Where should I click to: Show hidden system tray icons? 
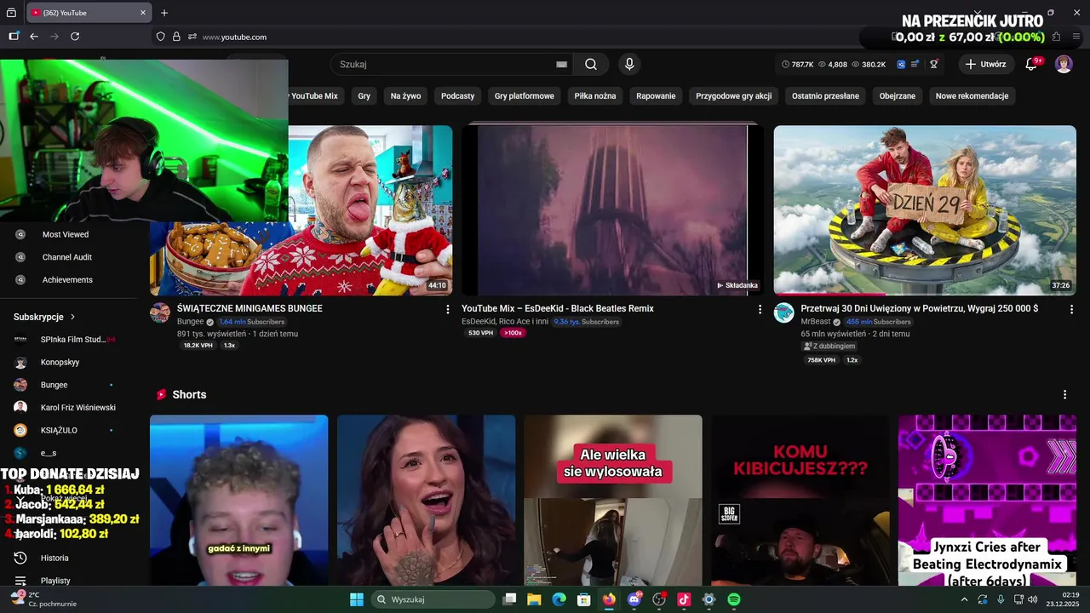click(x=964, y=599)
